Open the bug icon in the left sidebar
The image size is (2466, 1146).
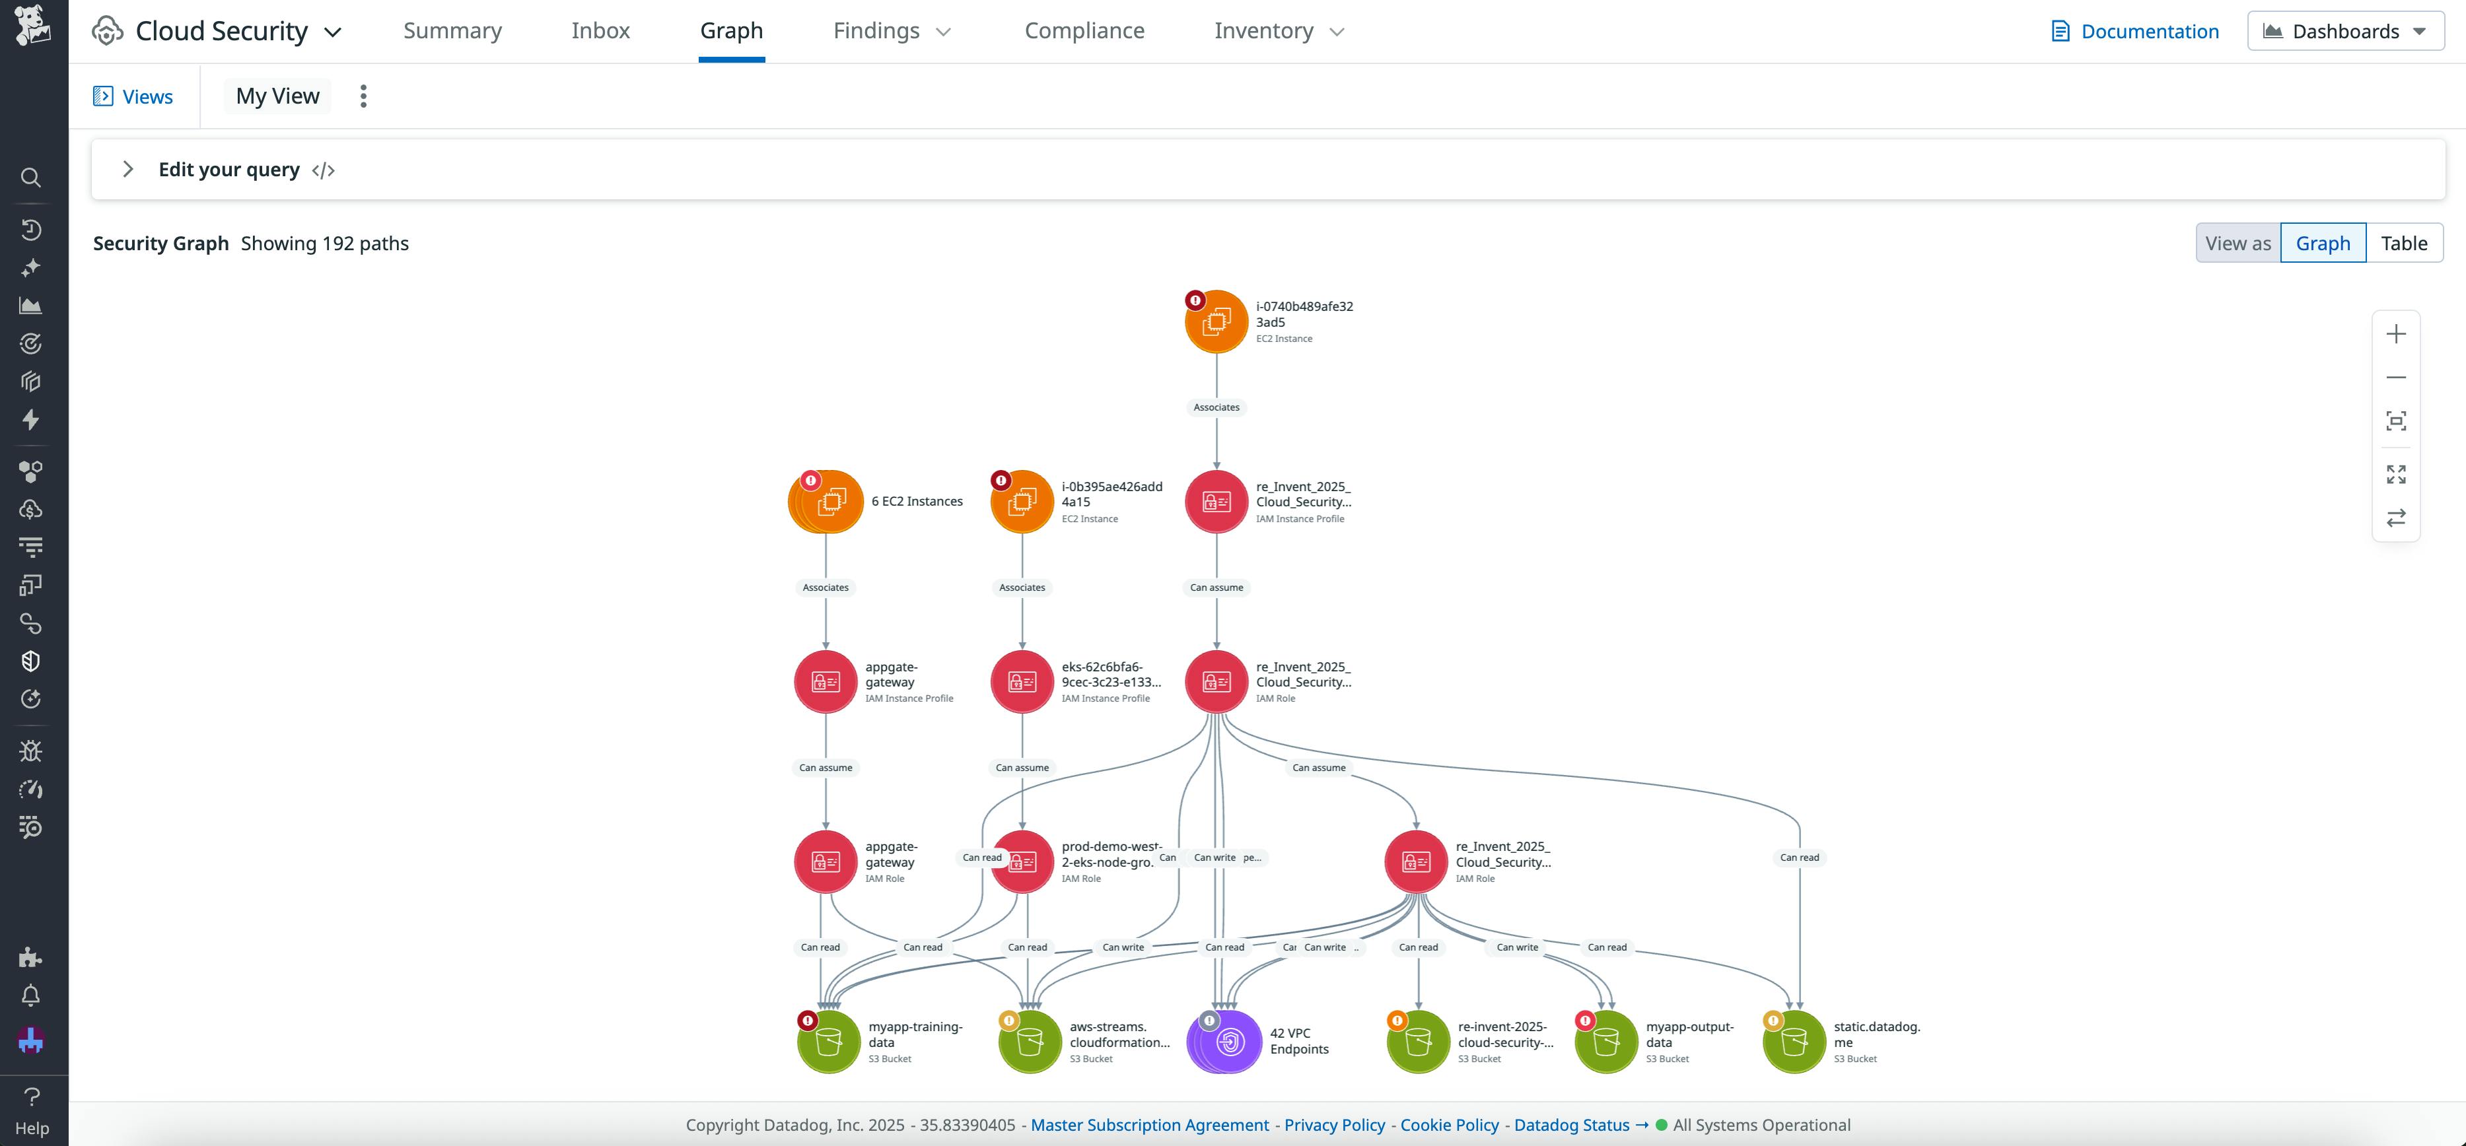30,751
